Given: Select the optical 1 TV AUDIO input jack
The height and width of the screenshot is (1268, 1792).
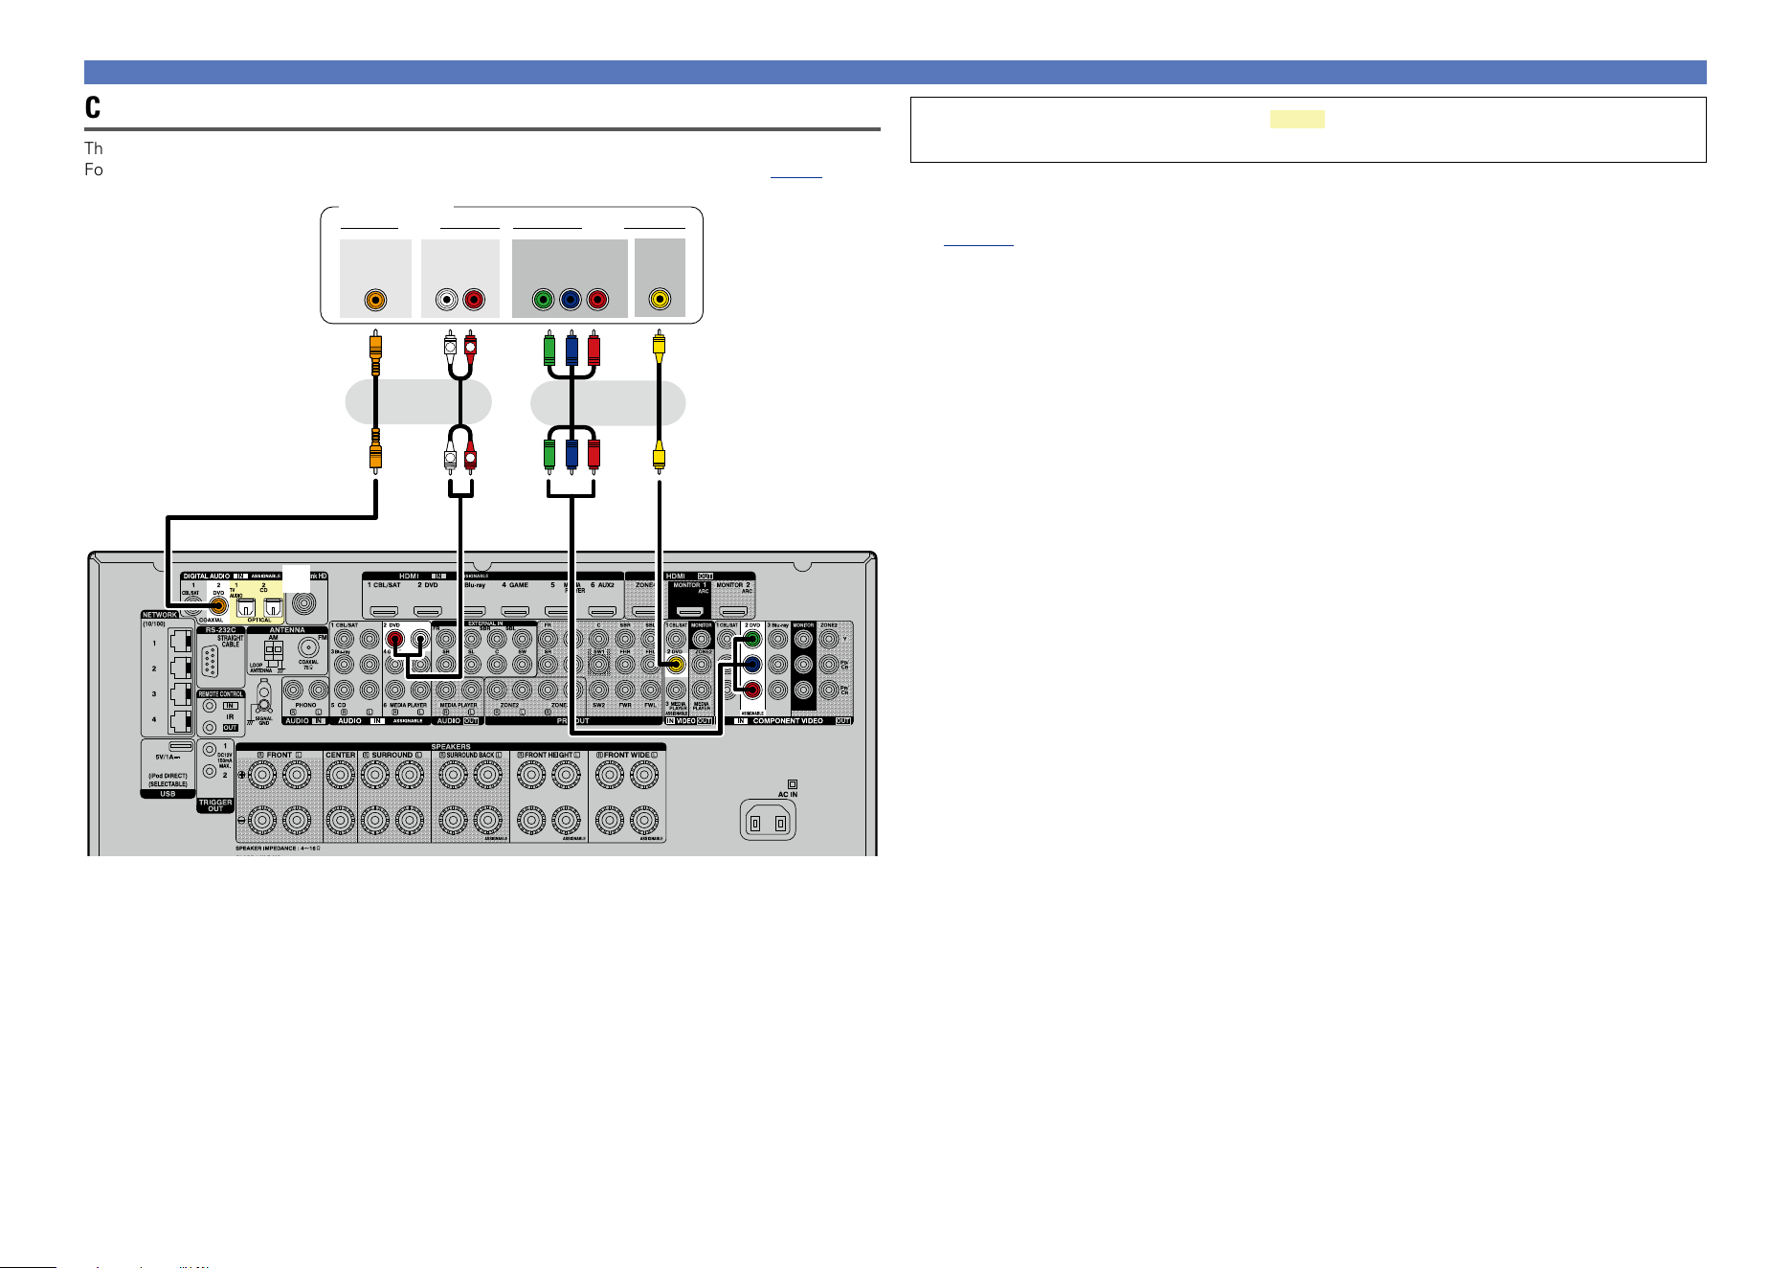Looking at the screenshot, I should click(x=246, y=607).
